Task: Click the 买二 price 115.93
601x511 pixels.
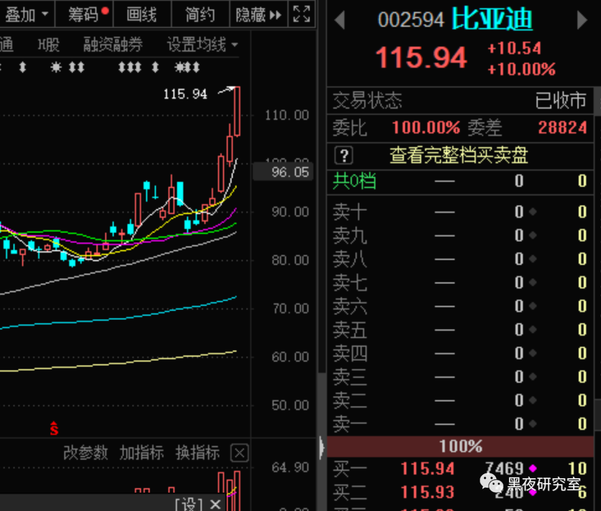Action: point(427,492)
